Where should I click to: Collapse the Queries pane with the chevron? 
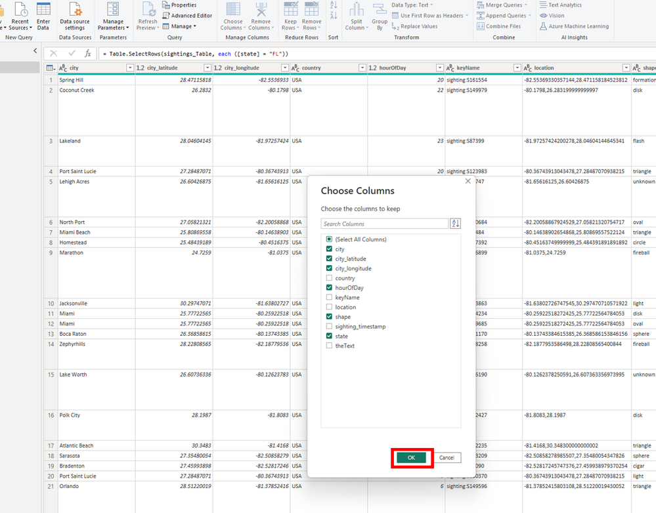click(x=35, y=51)
